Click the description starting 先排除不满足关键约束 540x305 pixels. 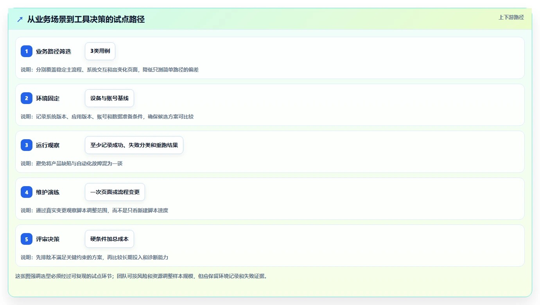click(x=94, y=257)
